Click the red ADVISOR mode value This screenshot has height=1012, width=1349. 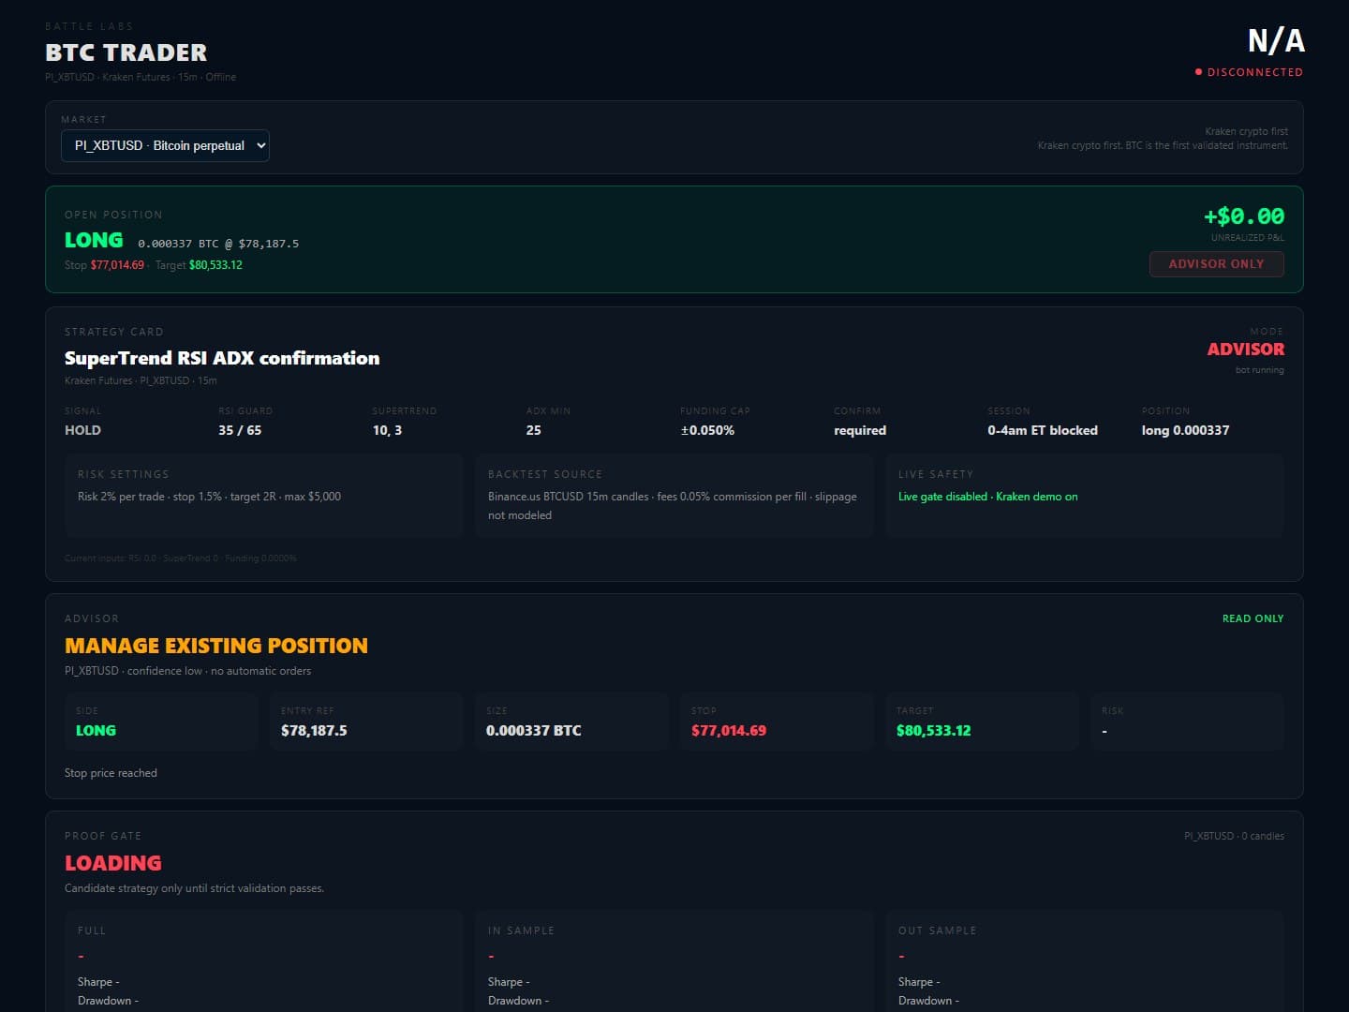tap(1246, 349)
